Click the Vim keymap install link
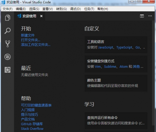The width and height of the screenshot is (156, 132). coord(98,66)
